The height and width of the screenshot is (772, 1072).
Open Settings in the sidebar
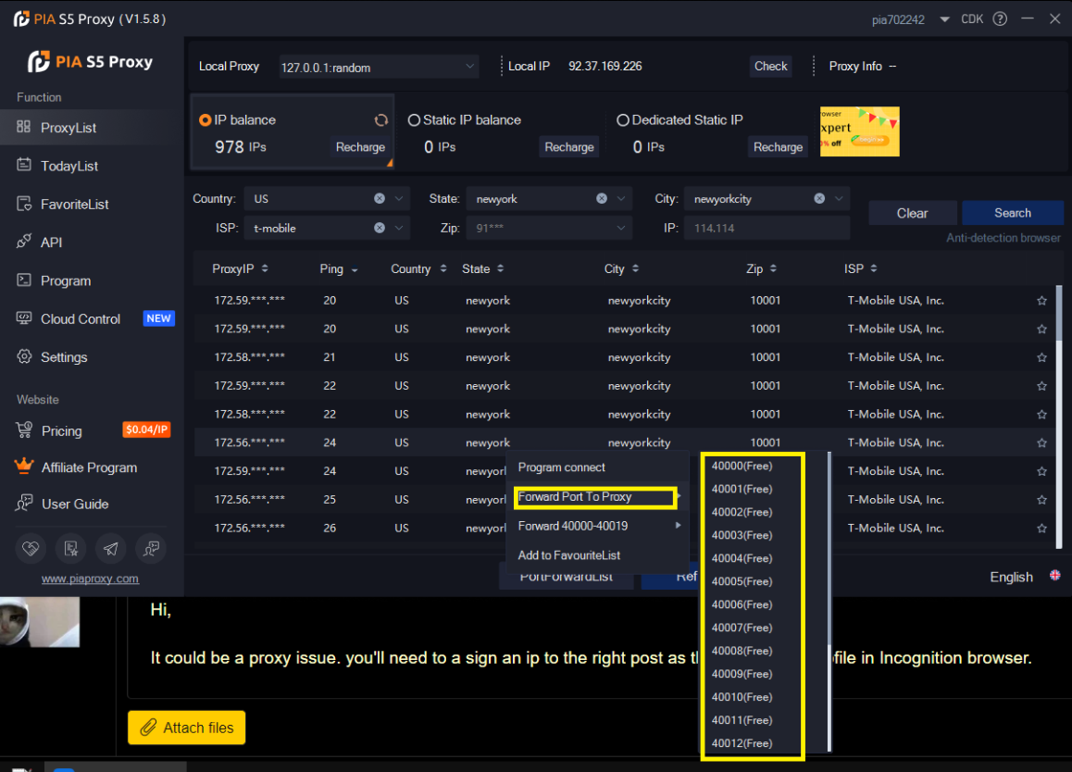pyautogui.click(x=64, y=357)
